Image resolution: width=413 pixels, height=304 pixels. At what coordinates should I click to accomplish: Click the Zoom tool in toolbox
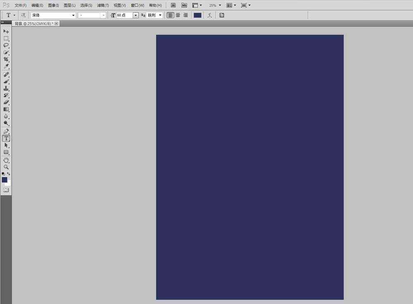click(x=6, y=167)
